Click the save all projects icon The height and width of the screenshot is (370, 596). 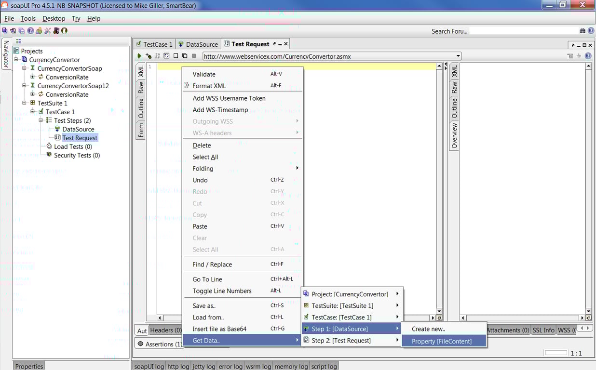point(21,31)
